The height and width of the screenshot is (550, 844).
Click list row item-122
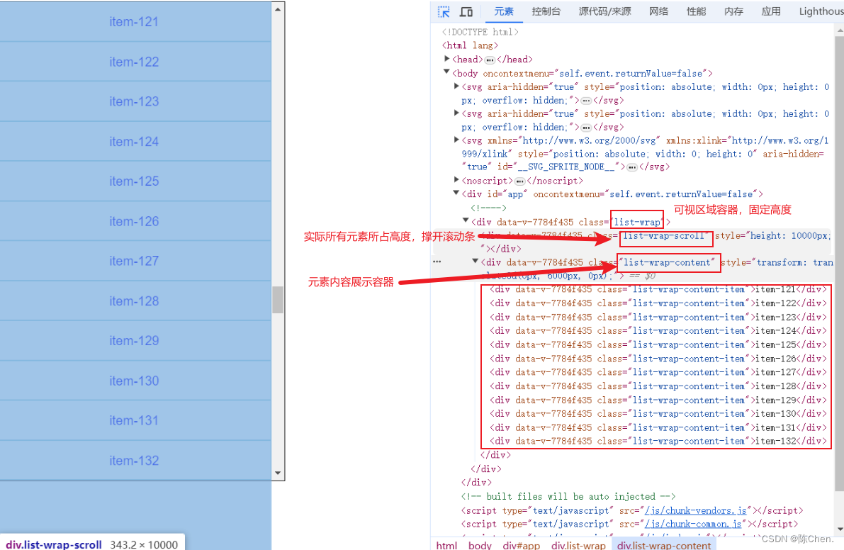(x=135, y=62)
